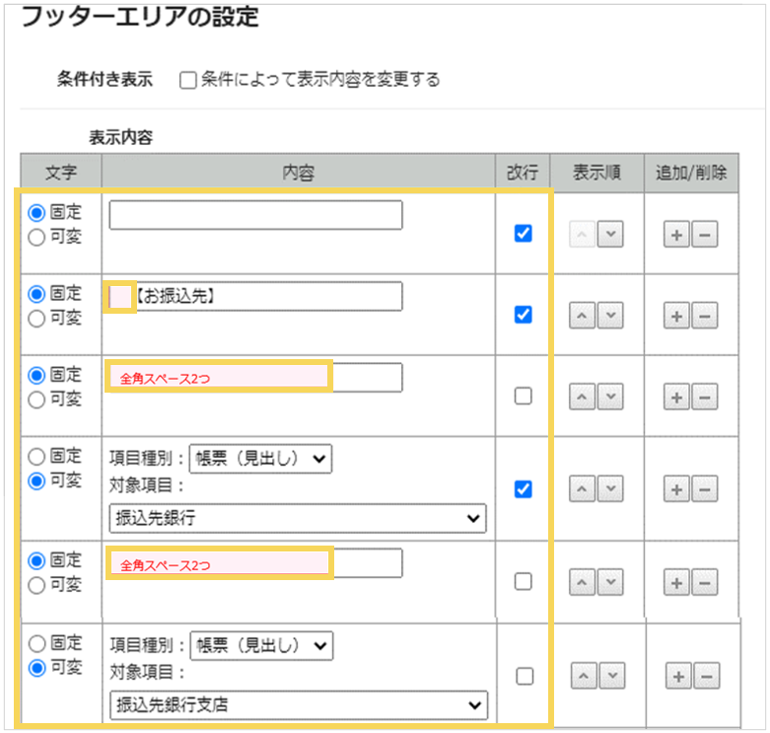Delete the 振込先銀行 row with minus button

click(704, 489)
